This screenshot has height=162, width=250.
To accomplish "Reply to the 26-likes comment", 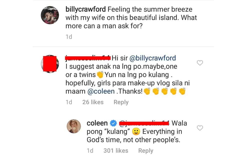I will click(121, 102).
